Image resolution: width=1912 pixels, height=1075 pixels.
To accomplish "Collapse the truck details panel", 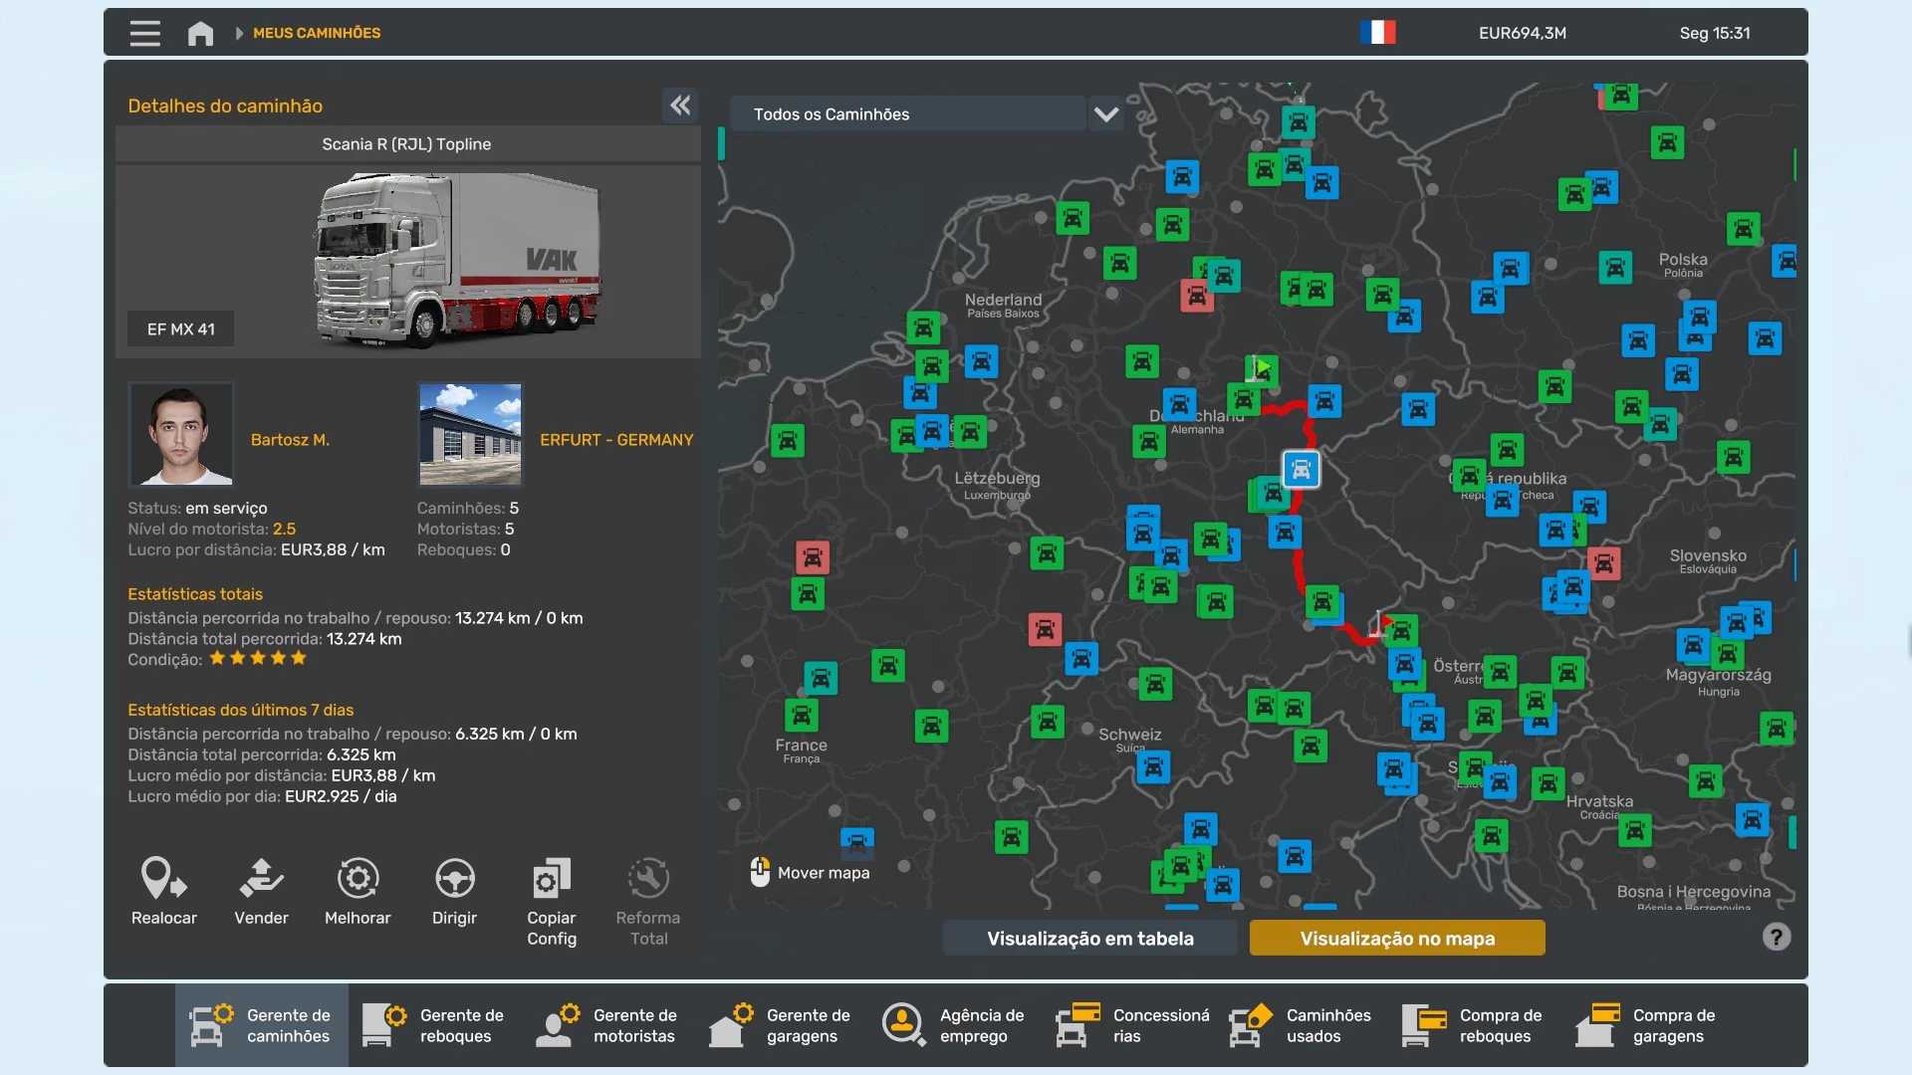I will (680, 106).
